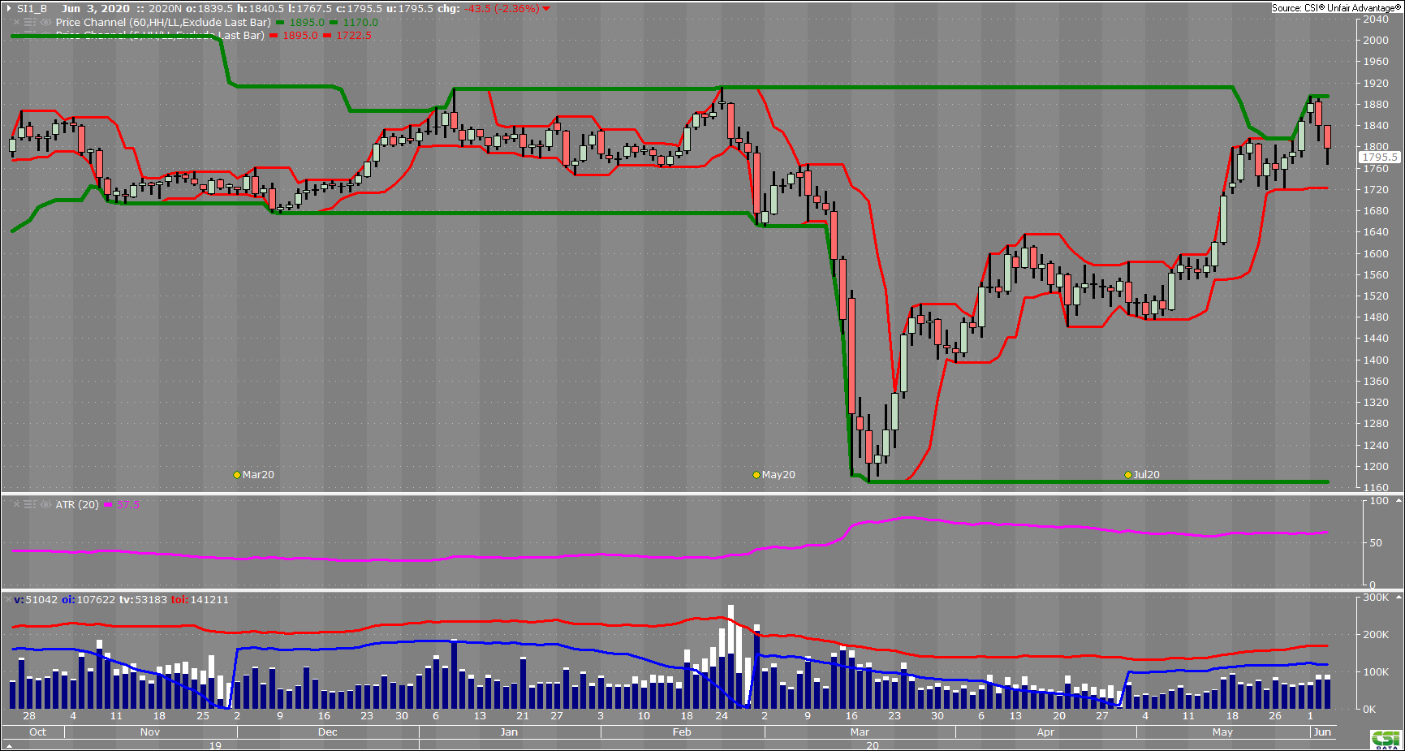Open the ATR (20) settings icon
Image resolution: width=1405 pixels, height=751 pixels.
[31, 505]
